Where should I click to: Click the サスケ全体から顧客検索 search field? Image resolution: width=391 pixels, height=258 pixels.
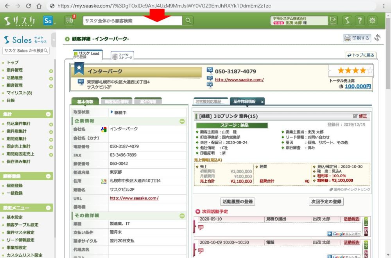tap(133, 21)
